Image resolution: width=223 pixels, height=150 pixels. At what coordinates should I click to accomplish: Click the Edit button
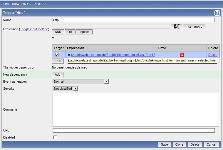pyautogui.click(x=177, y=26)
